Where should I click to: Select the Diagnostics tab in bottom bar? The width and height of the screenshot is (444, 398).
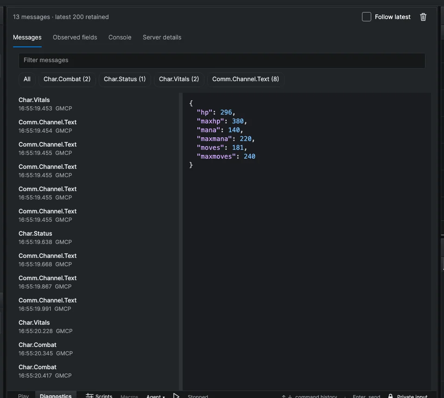click(56, 395)
